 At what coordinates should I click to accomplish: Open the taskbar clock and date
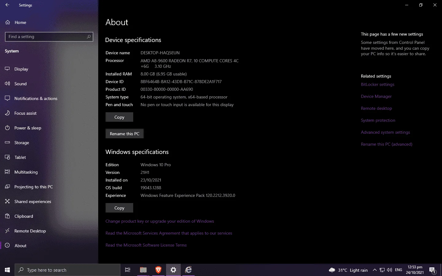pos(415,270)
